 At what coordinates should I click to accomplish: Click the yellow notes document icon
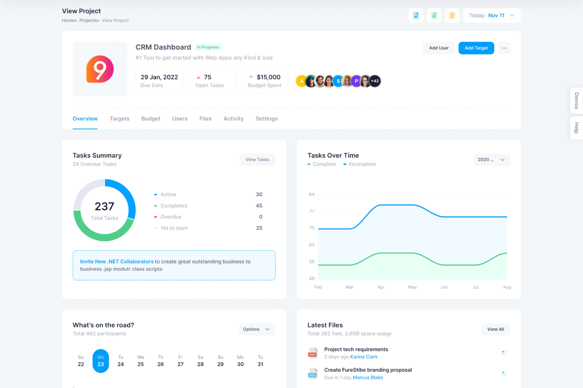tap(452, 16)
